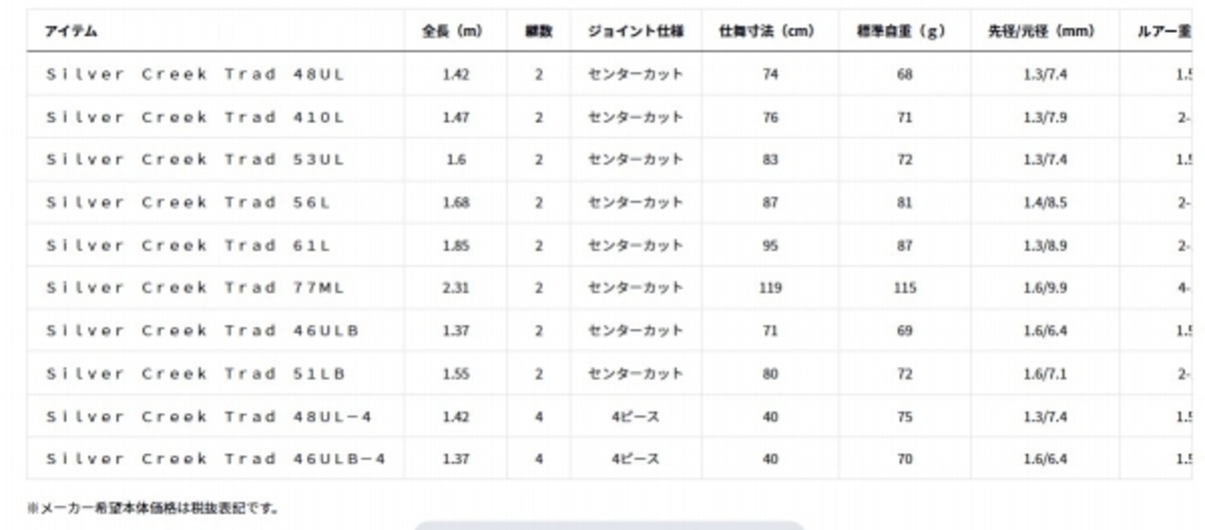Click the Silver Creek Trad 61L item

pyautogui.click(x=187, y=246)
